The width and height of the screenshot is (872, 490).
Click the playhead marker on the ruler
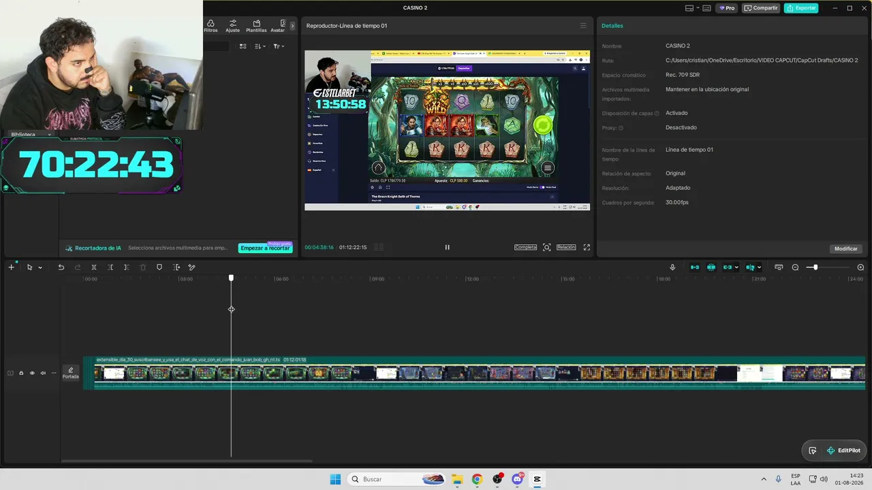point(231,278)
